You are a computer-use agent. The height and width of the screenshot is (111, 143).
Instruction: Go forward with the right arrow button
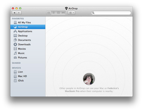pos(19,13)
